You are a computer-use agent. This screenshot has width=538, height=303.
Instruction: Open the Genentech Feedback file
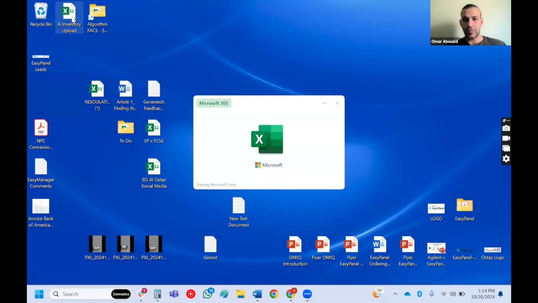click(154, 96)
